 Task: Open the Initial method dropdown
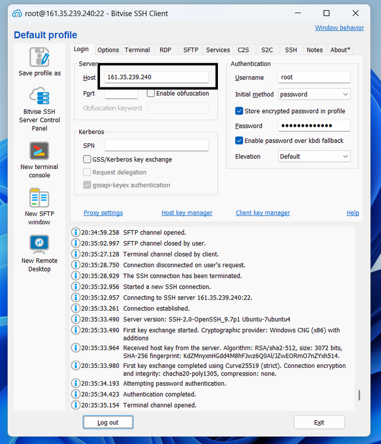point(314,94)
